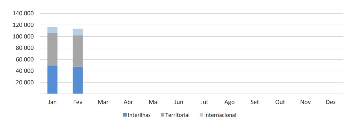Click the Territorial legend color swatch
The width and height of the screenshot is (361, 124).
(163, 115)
